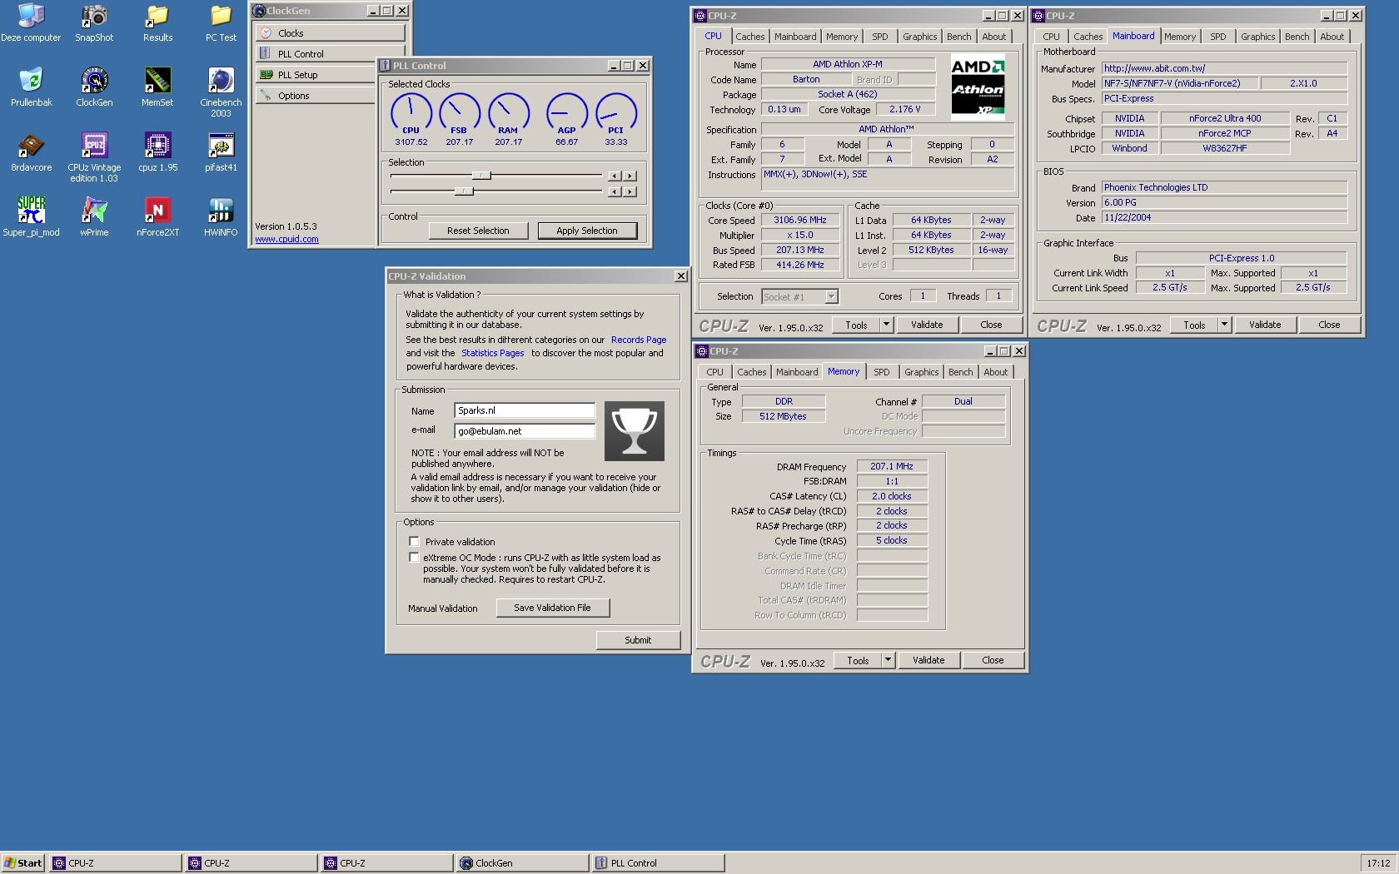The height and width of the screenshot is (874, 1399).
Task: Open the pifast41 desktop icon
Action: coord(221,153)
